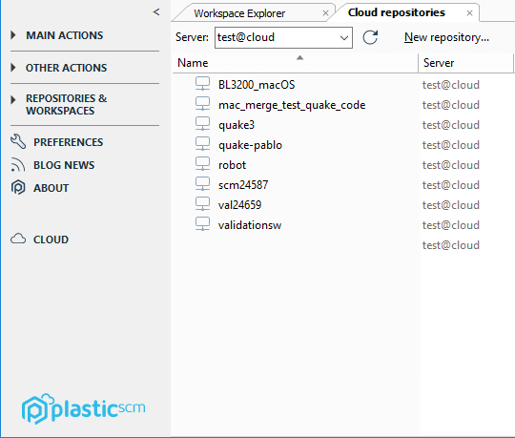Viewport: 515px width, 438px height.
Task: Select mac_merge_test_quake_code repository
Action: [x=292, y=105]
